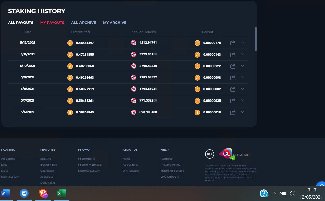
Task: Open the Fairness link
Action: click(x=167, y=159)
